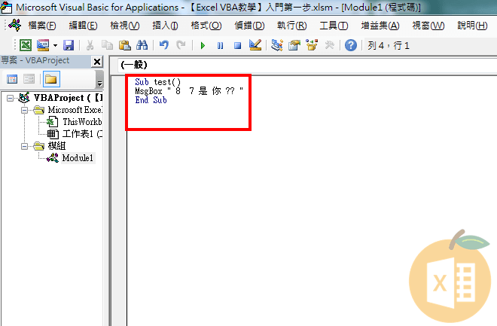Toggle Design Mode icon
The height and width of the screenshot is (326, 497).
(x=255, y=45)
